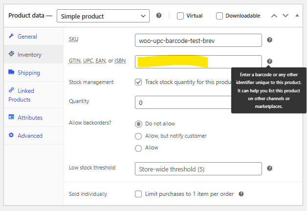The width and height of the screenshot is (307, 211).
Task: Go to the Advanced tab
Action: (30, 136)
